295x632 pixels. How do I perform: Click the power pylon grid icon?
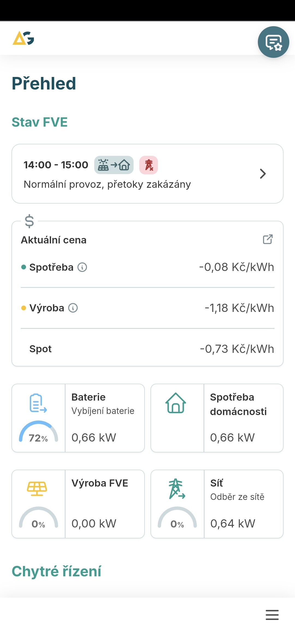pos(177,488)
